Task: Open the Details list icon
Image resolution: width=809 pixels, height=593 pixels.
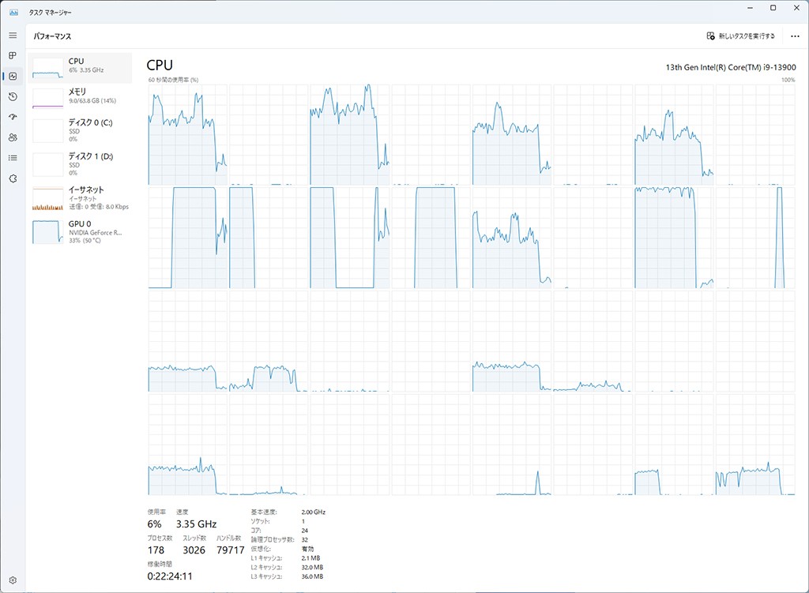Action: tap(13, 158)
